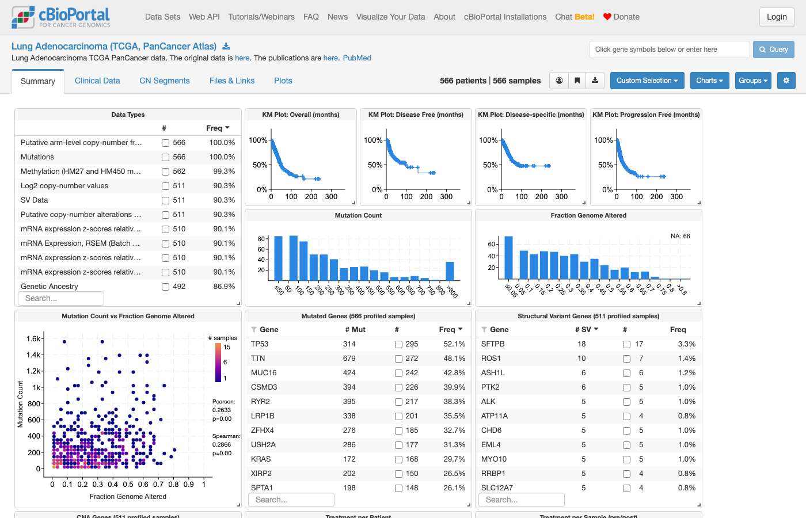Image resolution: width=806 pixels, height=518 pixels.
Task: Go to Files & Links tab
Action: pyautogui.click(x=232, y=81)
